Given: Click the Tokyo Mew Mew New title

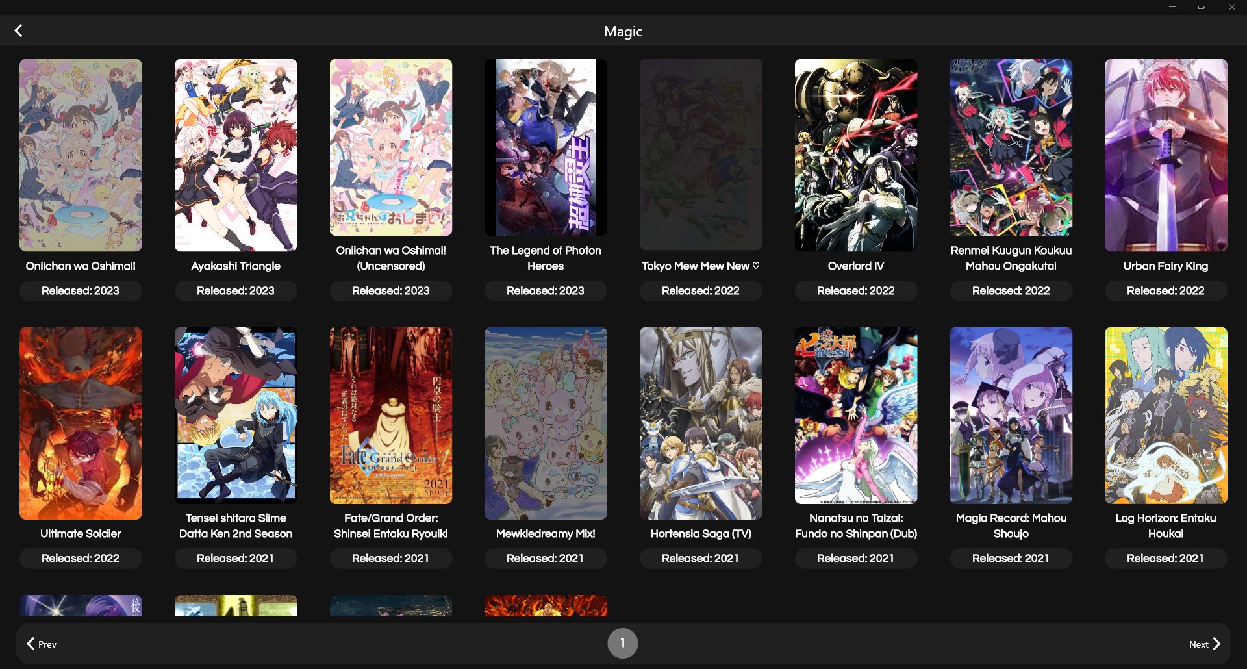Looking at the screenshot, I should click(x=701, y=266).
